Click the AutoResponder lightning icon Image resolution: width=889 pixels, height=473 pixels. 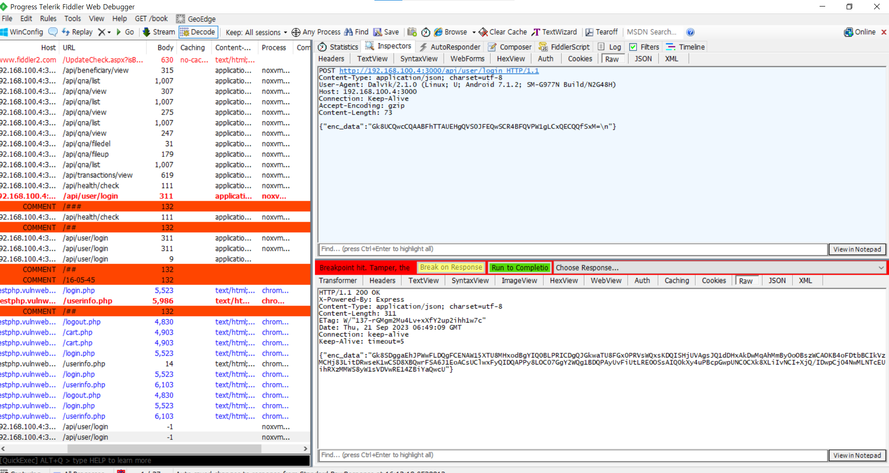[x=423, y=47]
